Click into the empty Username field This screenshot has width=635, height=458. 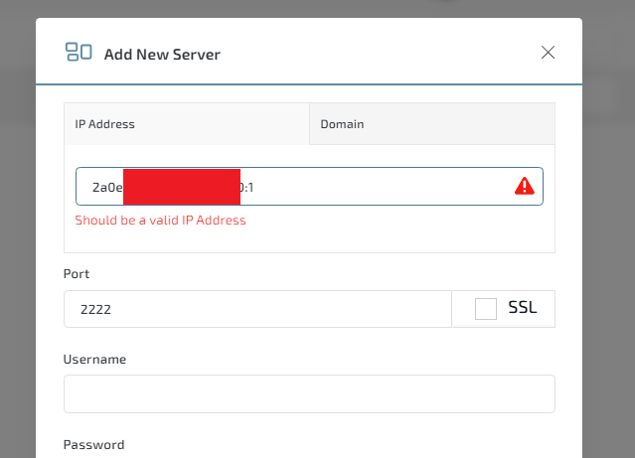[308, 393]
